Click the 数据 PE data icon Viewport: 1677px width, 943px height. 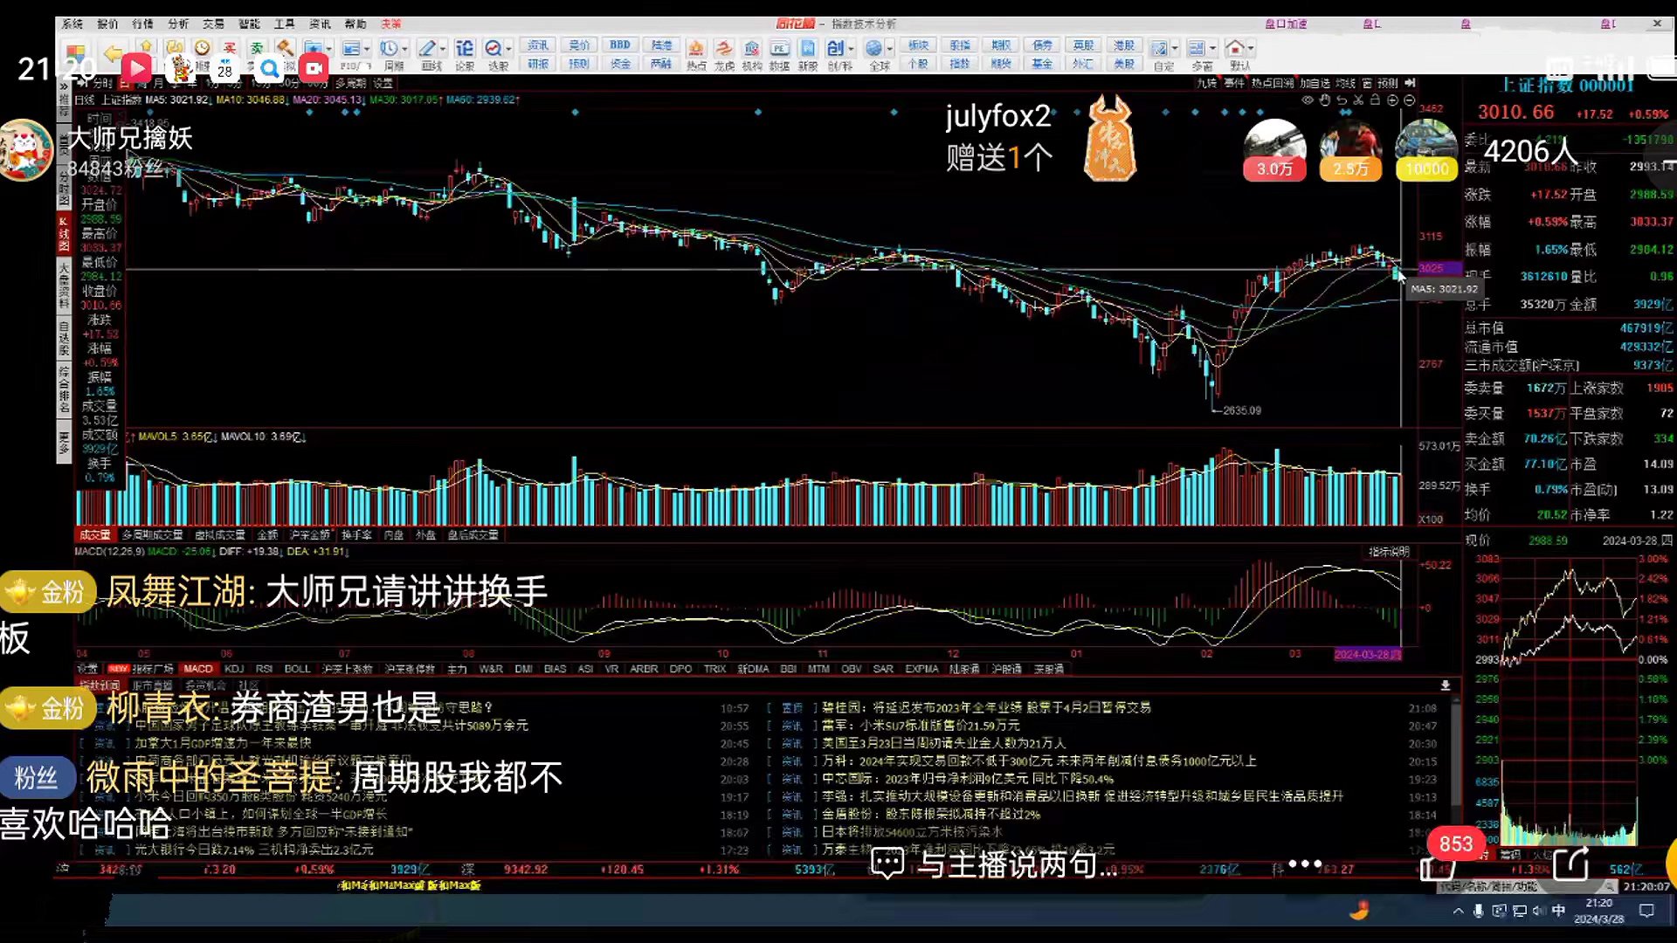pos(779,49)
